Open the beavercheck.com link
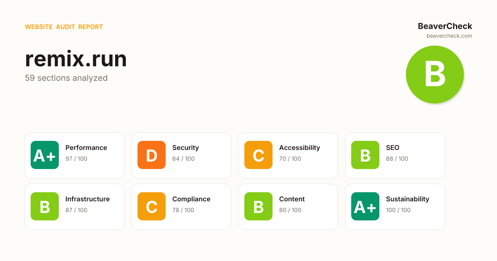 [449, 36]
